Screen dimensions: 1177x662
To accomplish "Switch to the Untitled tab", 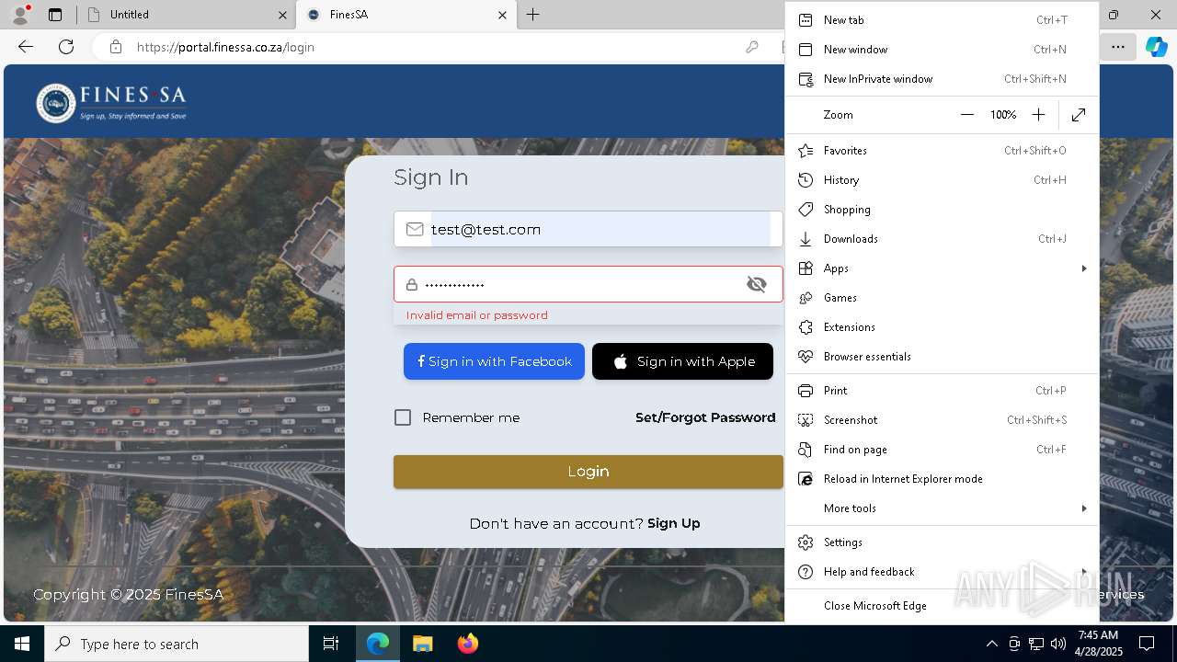I will click(186, 15).
